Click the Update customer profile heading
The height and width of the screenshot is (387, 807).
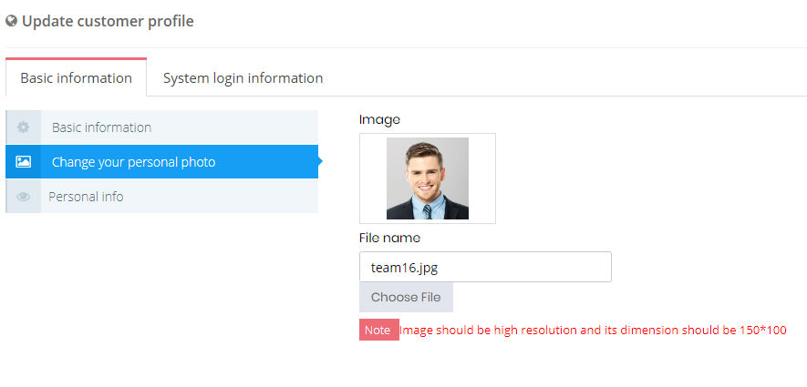point(108,22)
